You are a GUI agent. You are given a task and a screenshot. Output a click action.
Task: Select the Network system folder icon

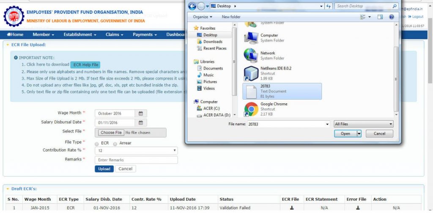point(251,55)
